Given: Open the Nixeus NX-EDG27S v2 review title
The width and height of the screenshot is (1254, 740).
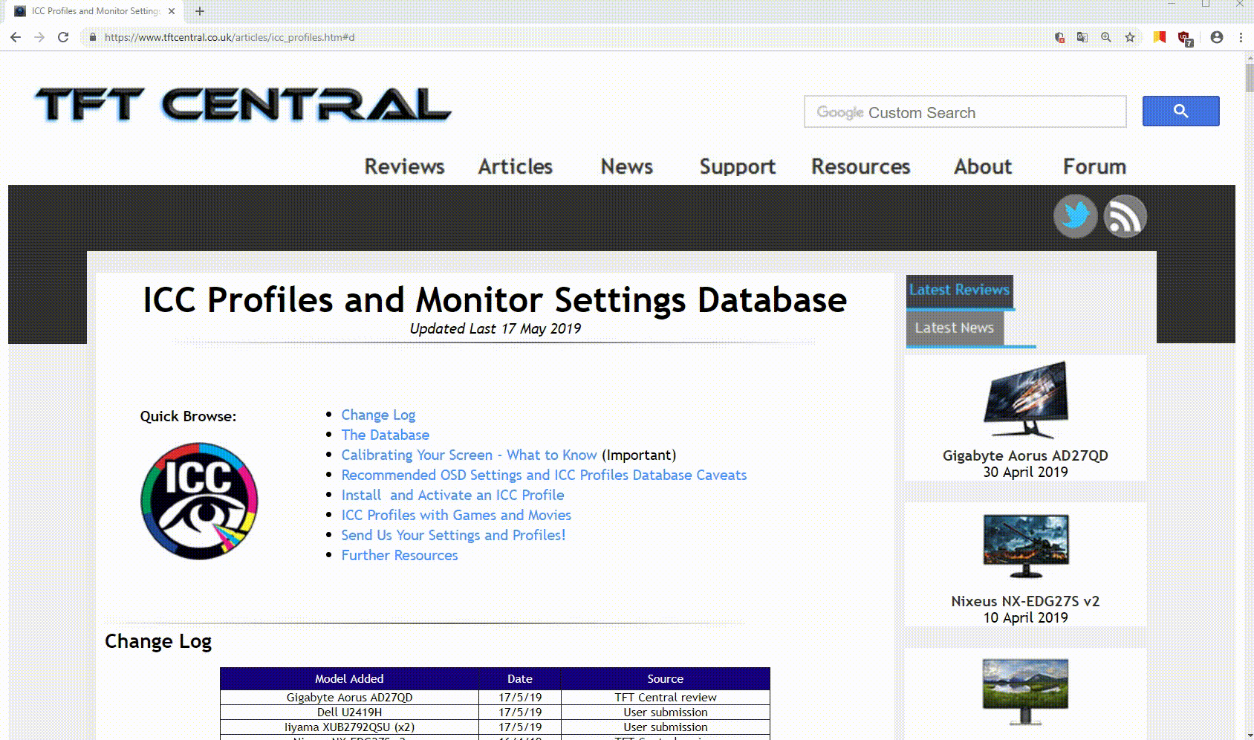Looking at the screenshot, I should point(1025,601).
